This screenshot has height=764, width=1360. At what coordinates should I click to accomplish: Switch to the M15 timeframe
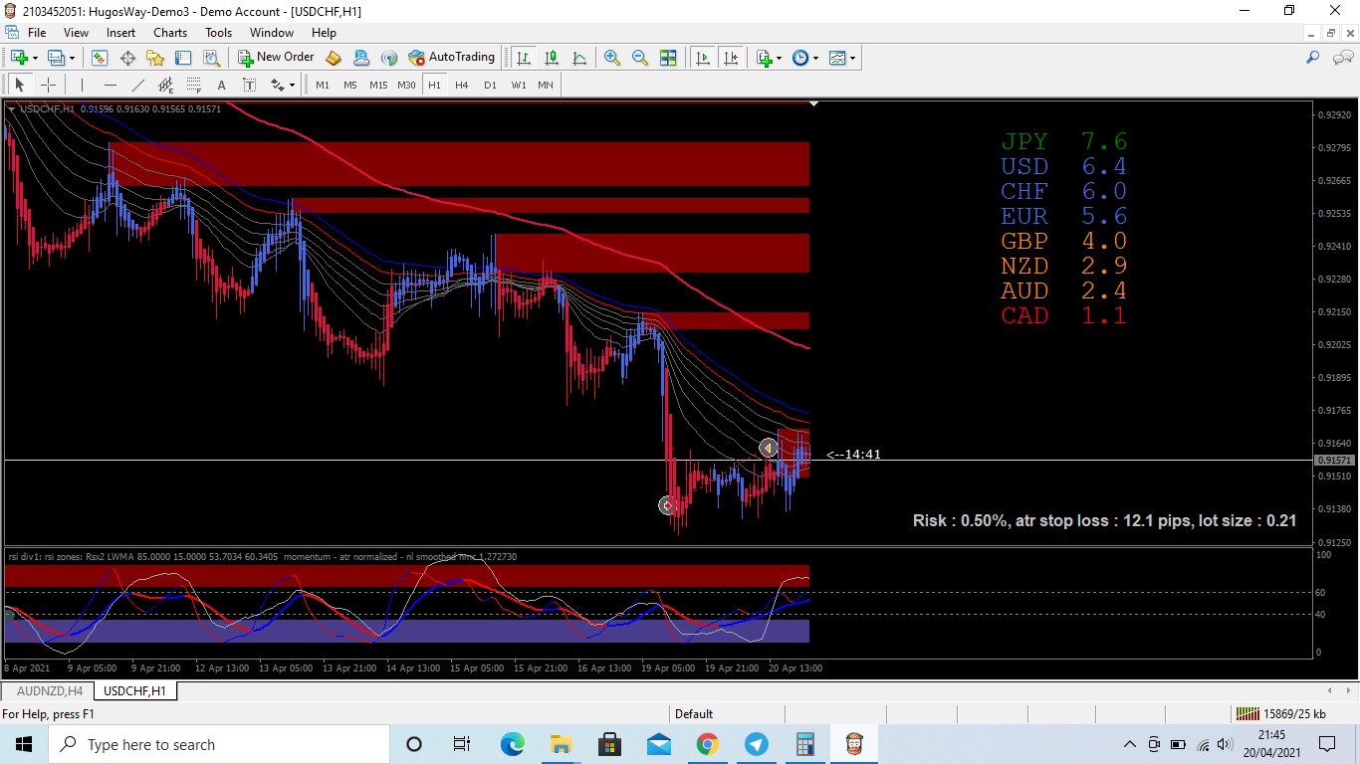click(x=378, y=85)
